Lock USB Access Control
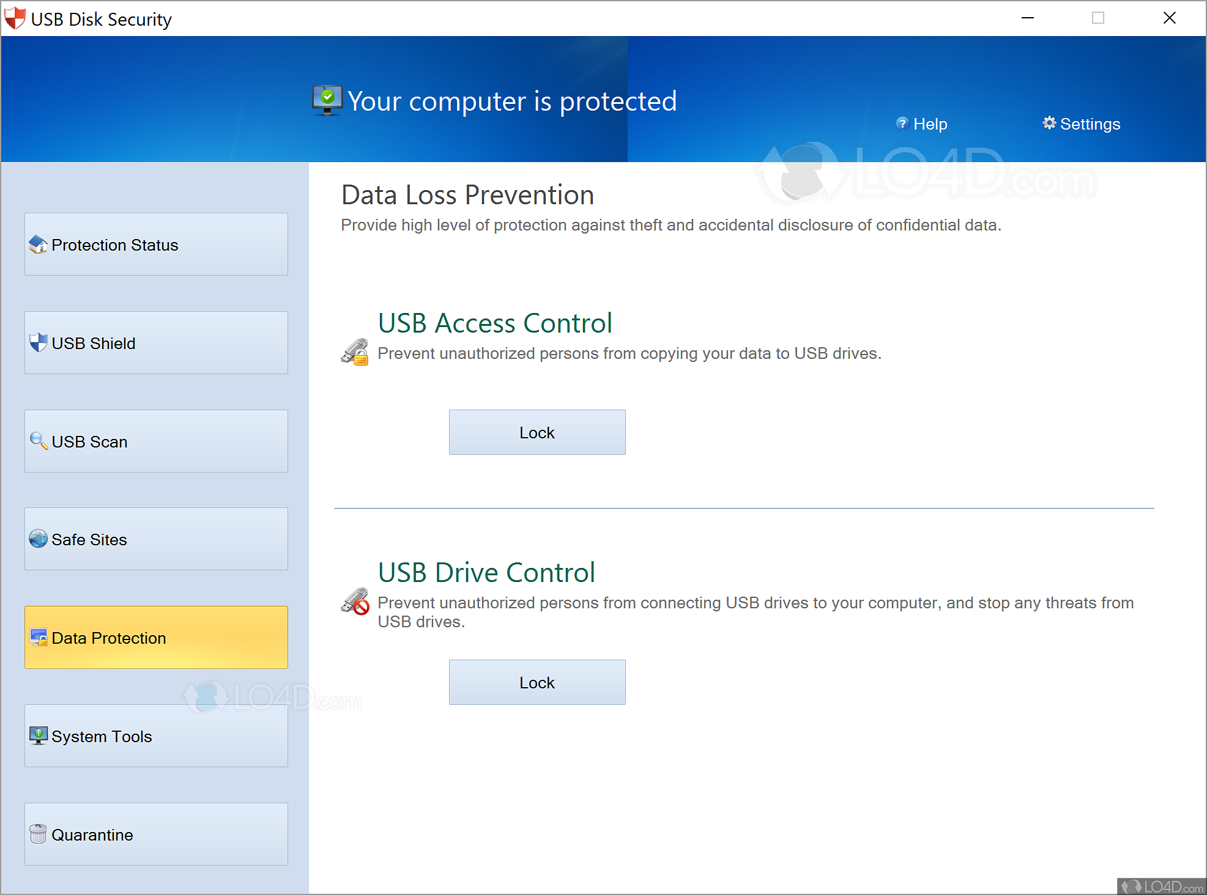The image size is (1207, 895). (x=537, y=432)
